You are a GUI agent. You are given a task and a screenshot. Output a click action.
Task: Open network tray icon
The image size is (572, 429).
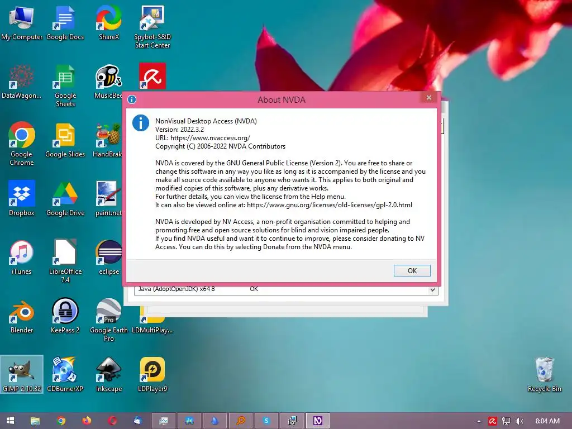[x=506, y=421]
